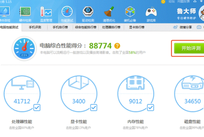The image size is (204, 137).
Task: Uncheck the 显卡性能 checkbox
Action: [x=94, y=108]
